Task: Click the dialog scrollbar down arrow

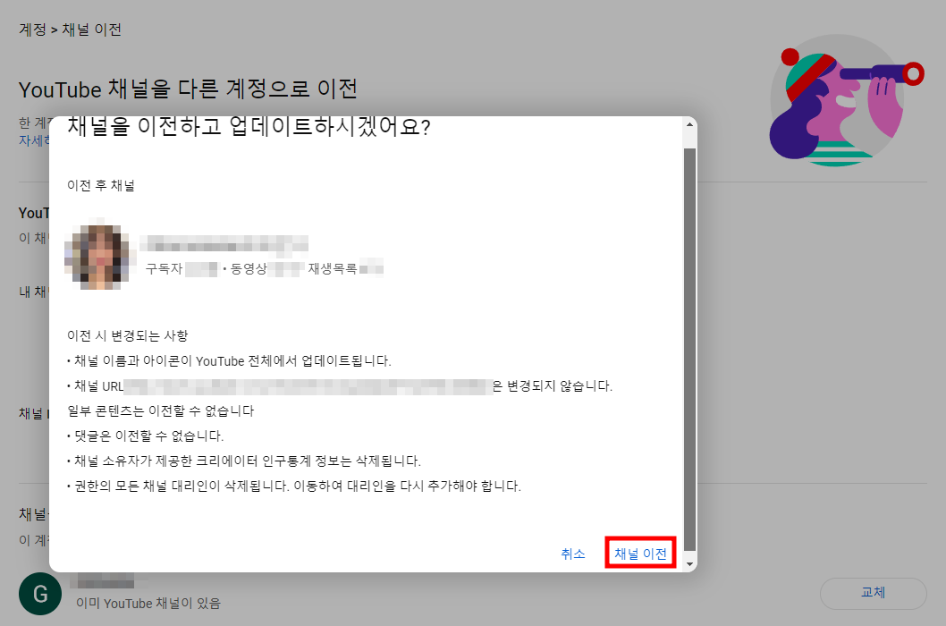Action: [x=689, y=563]
